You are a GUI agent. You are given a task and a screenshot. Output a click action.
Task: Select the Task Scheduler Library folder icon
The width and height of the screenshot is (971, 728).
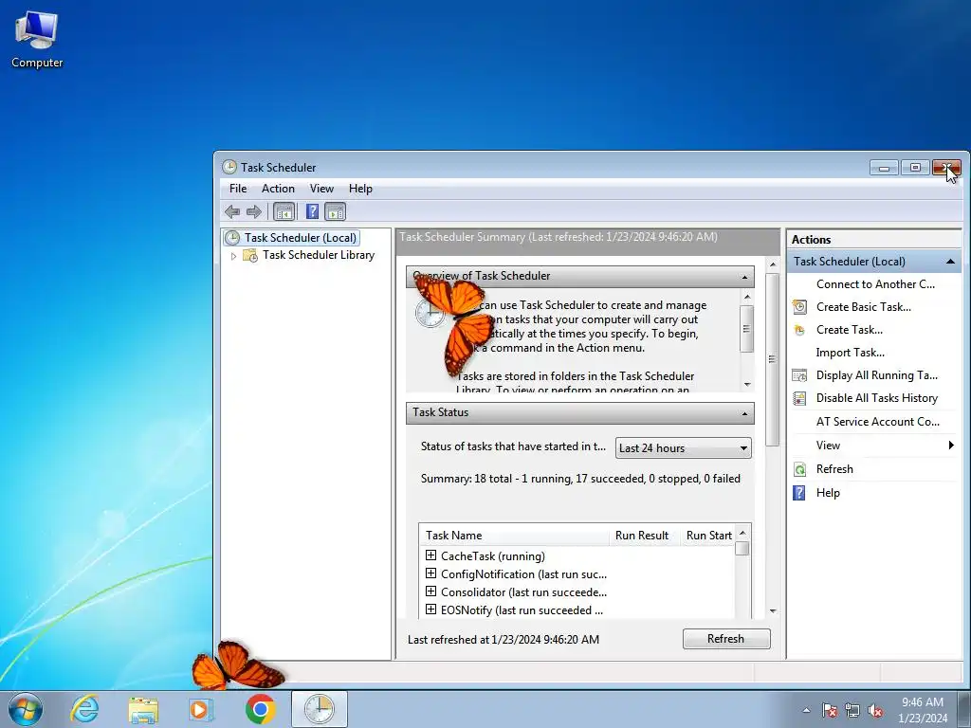pyautogui.click(x=250, y=255)
